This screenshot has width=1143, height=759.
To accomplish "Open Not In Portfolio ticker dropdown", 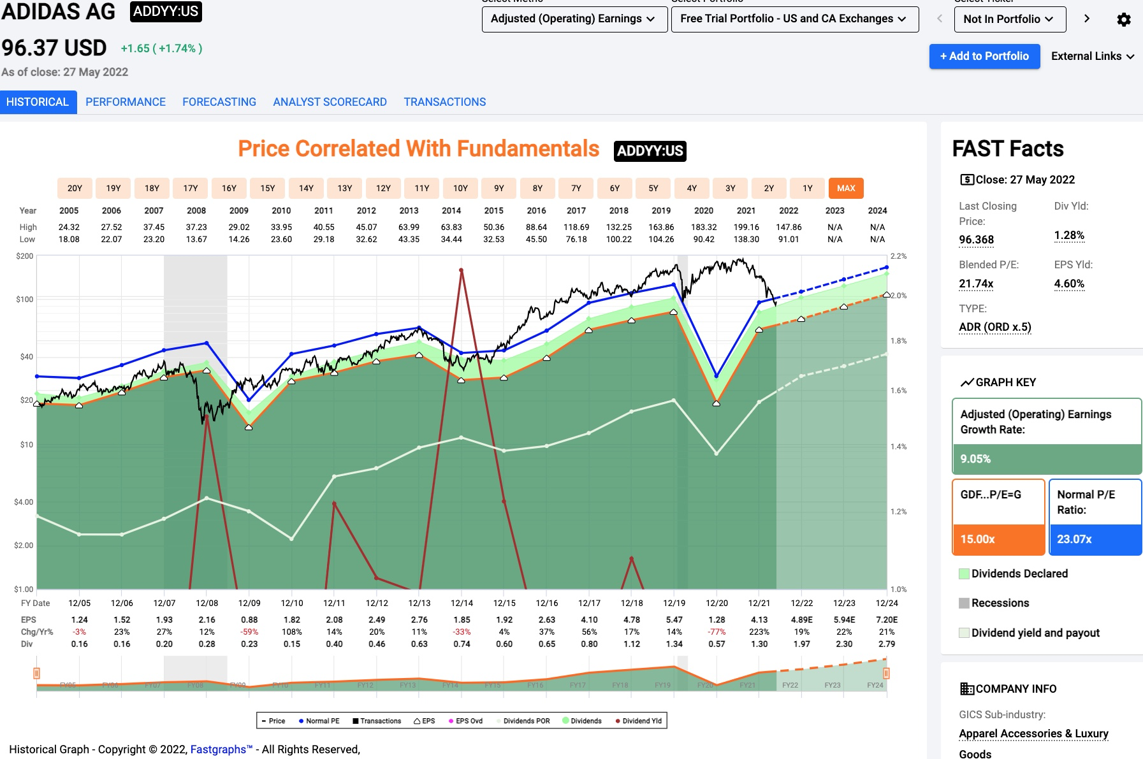I will point(1010,19).
